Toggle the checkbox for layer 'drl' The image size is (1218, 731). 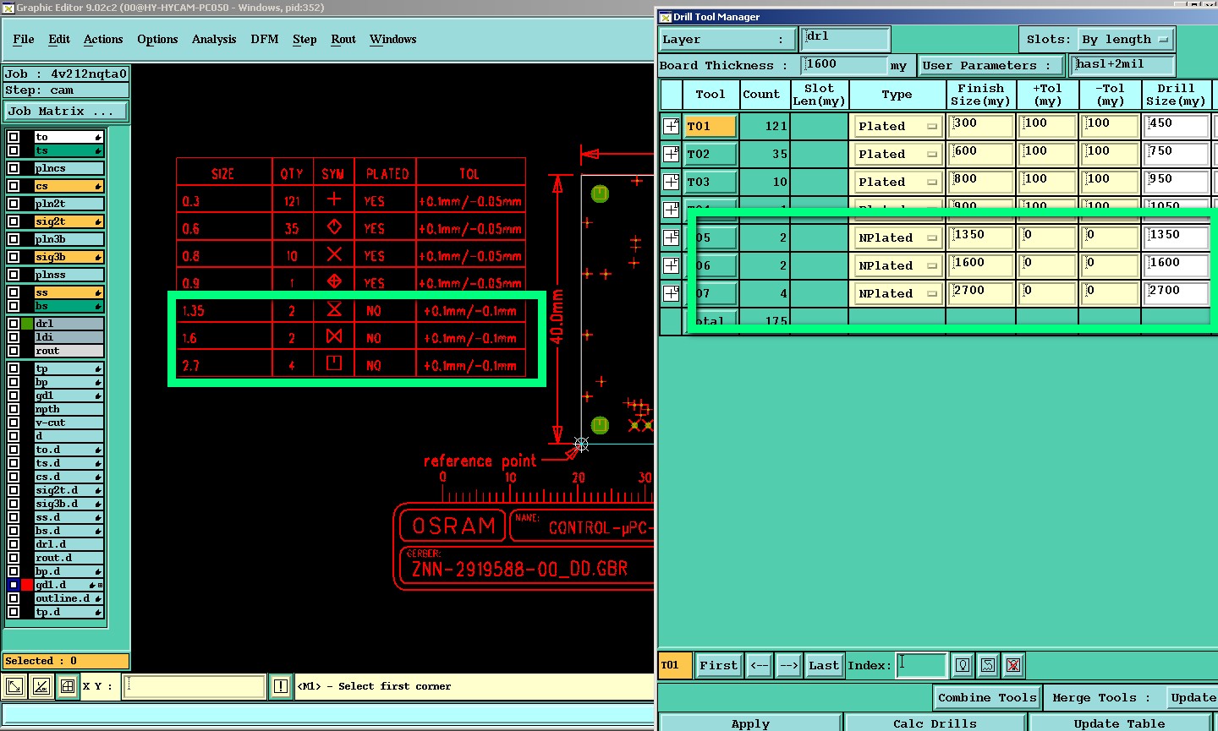pyautogui.click(x=14, y=324)
